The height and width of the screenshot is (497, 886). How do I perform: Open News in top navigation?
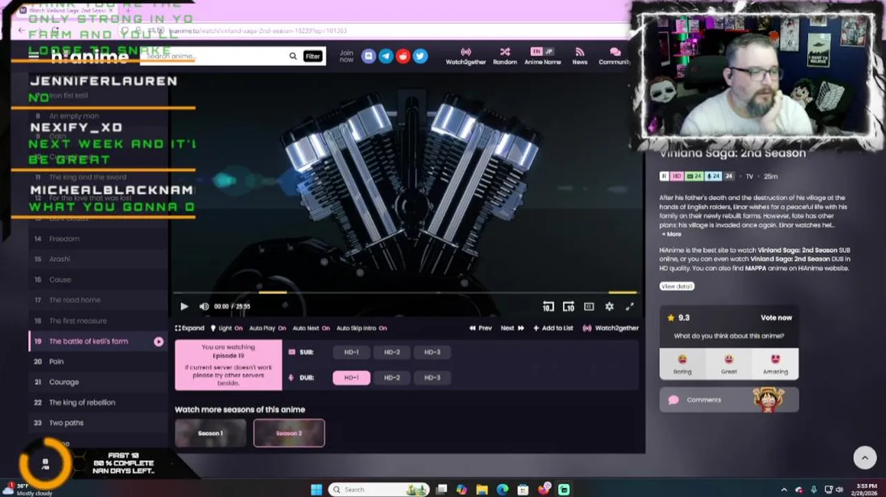click(580, 56)
